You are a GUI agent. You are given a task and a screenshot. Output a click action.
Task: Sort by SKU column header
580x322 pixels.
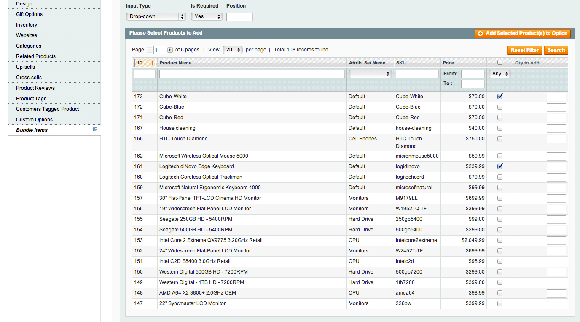401,63
